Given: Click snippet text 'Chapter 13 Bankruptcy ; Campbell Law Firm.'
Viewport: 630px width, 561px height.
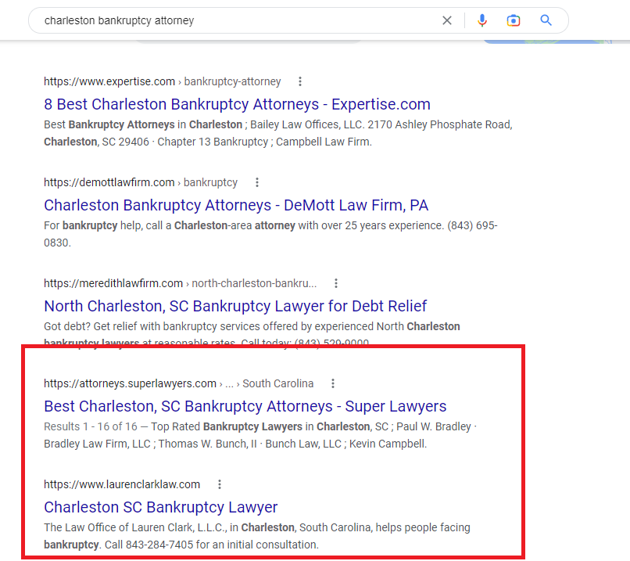Looking at the screenshot, I should click(x=264, y=142).
